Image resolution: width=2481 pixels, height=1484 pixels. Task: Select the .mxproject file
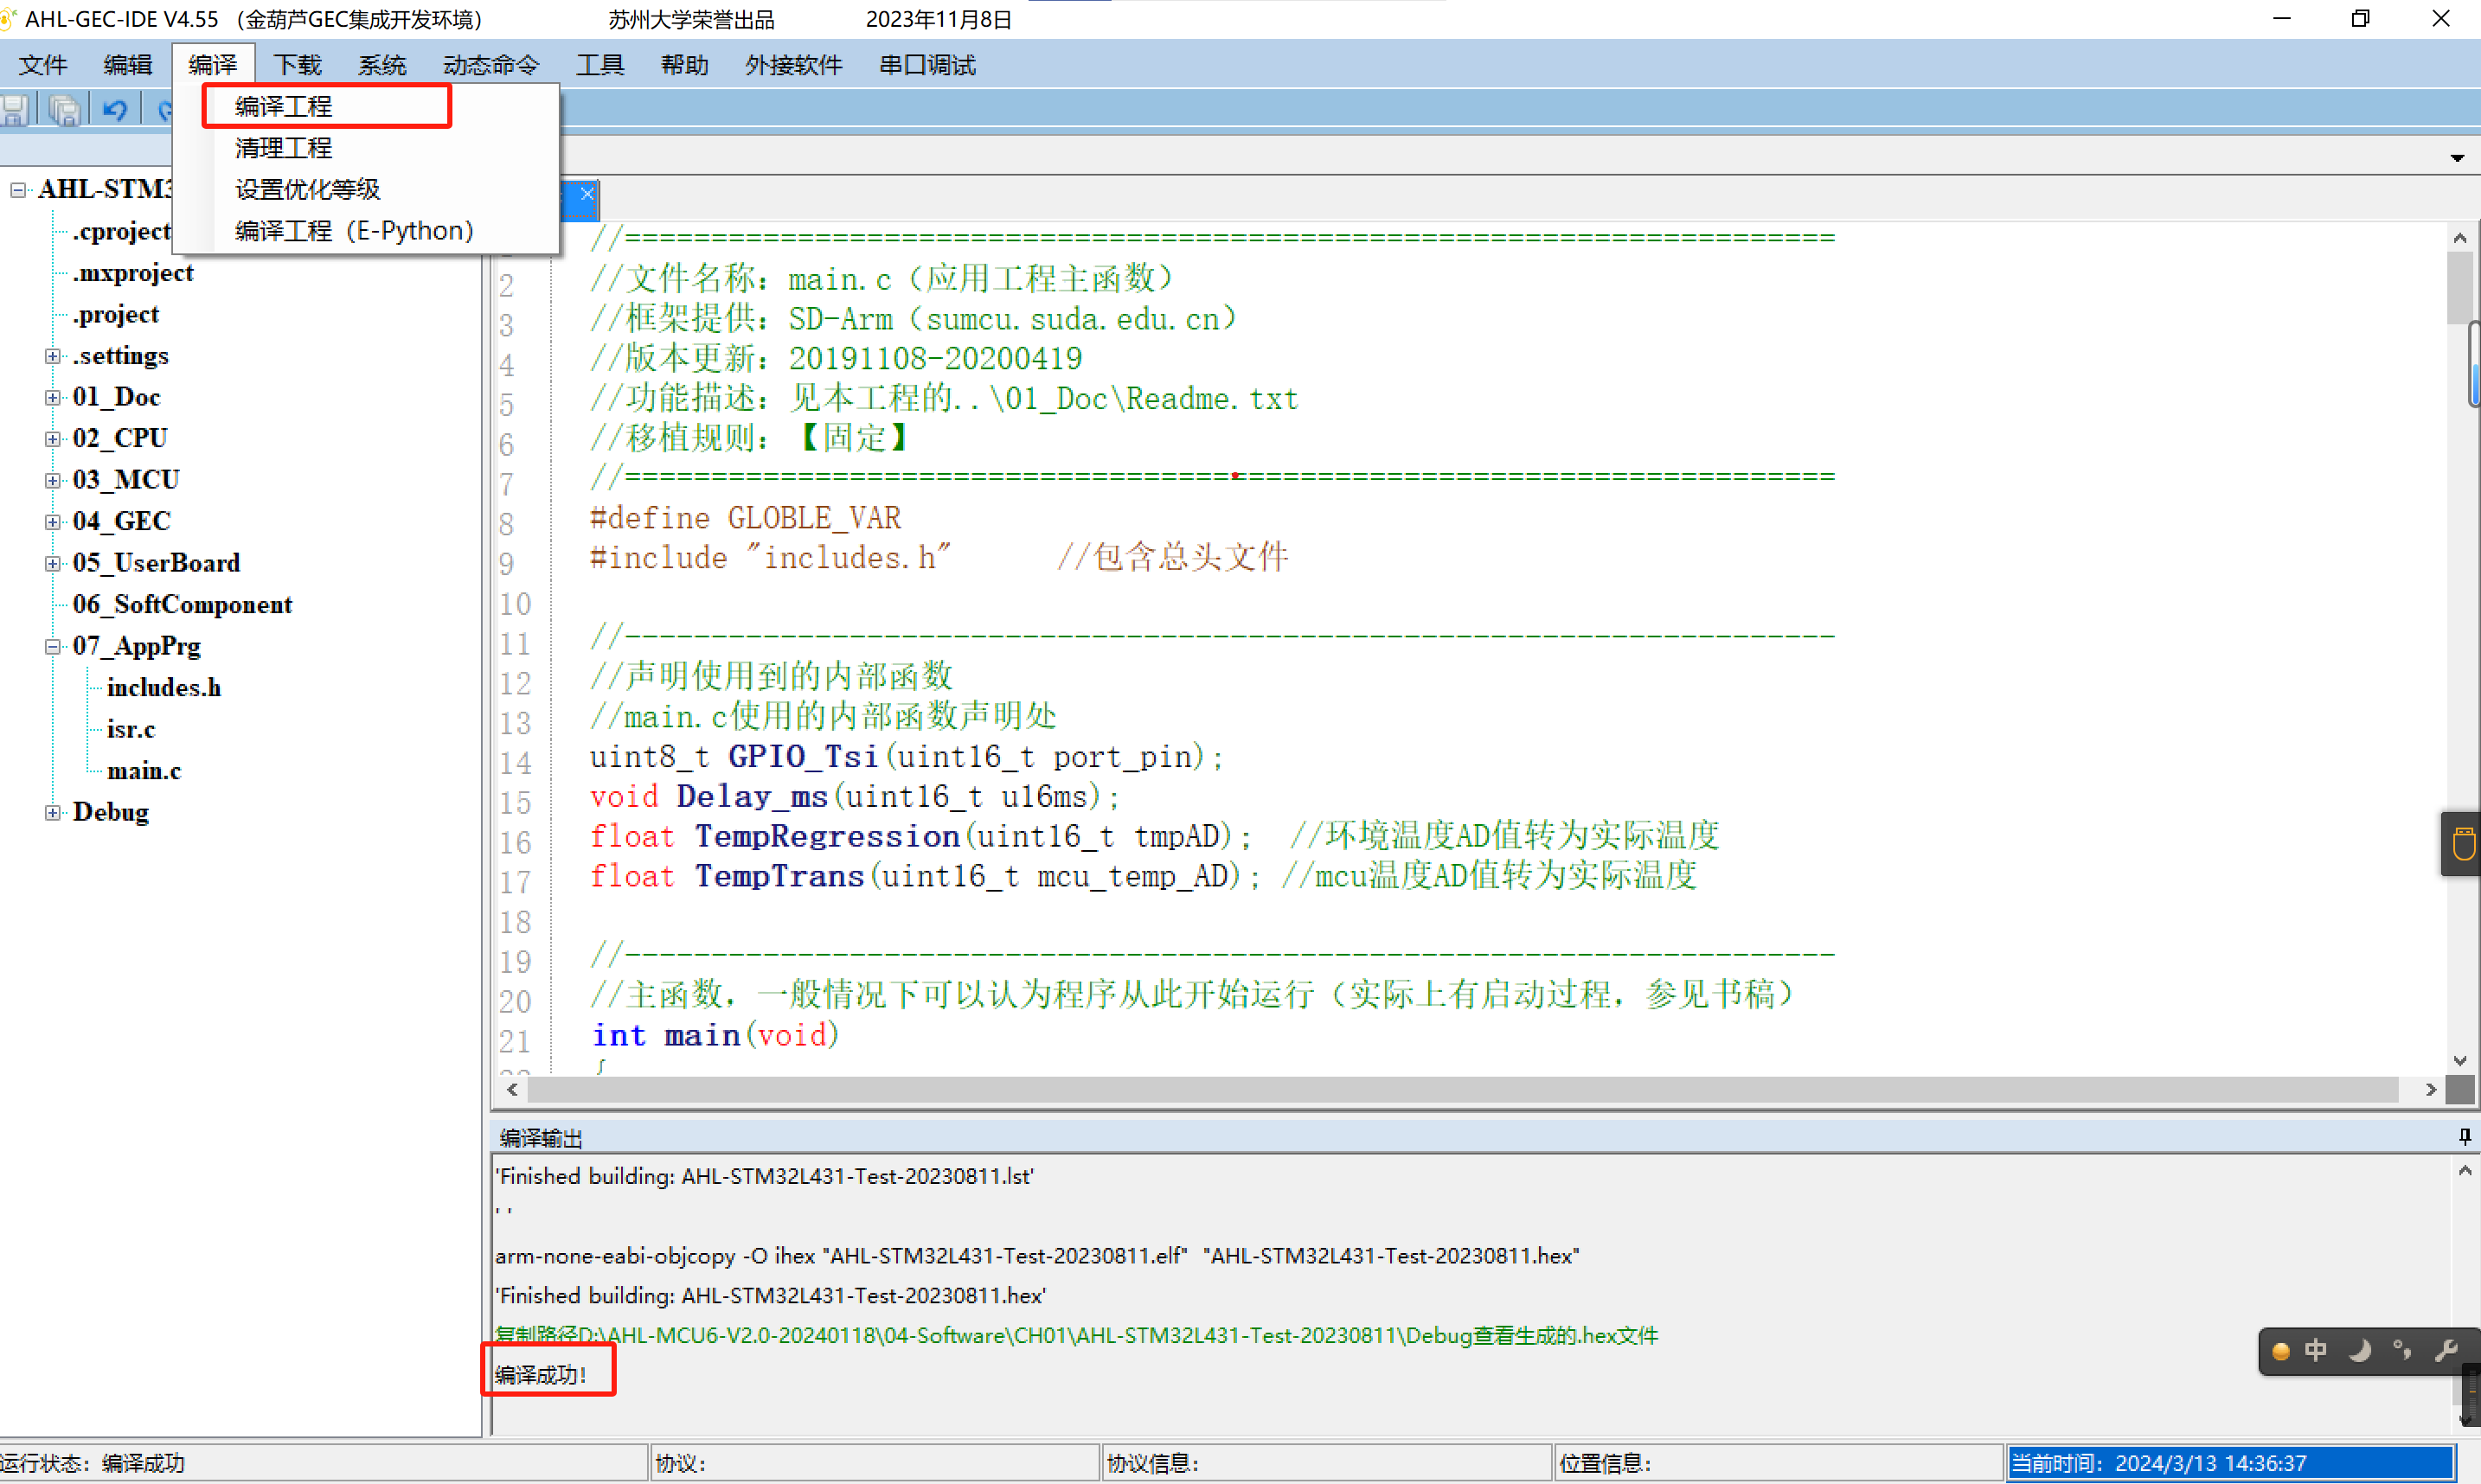point(133,273)
